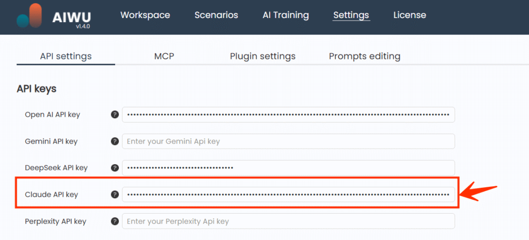Click the Gemini API key input
The height and width of the screenshot is (240, 529).
point(288,141)
